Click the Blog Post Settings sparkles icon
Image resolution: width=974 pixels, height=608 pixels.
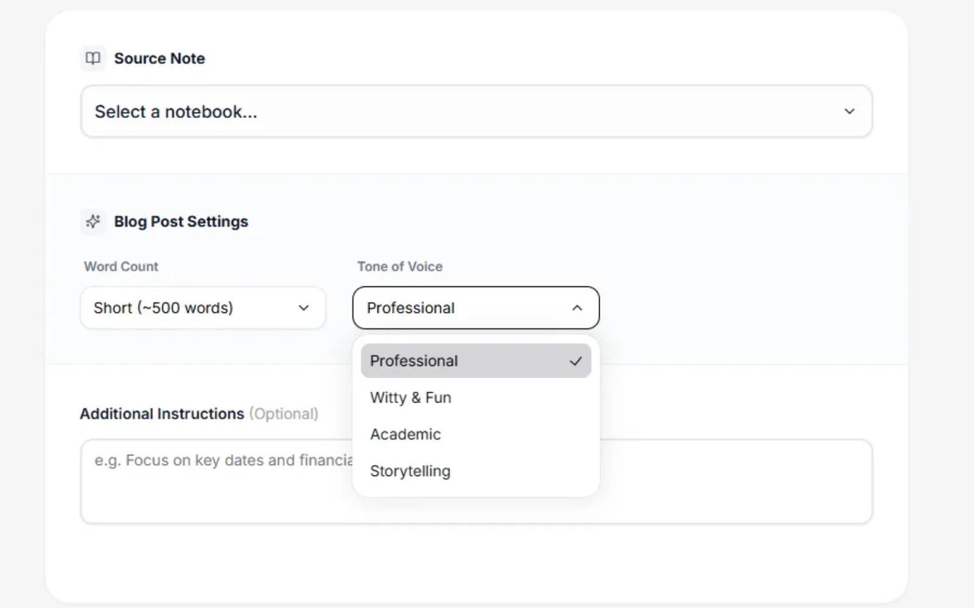pos(93,221)
